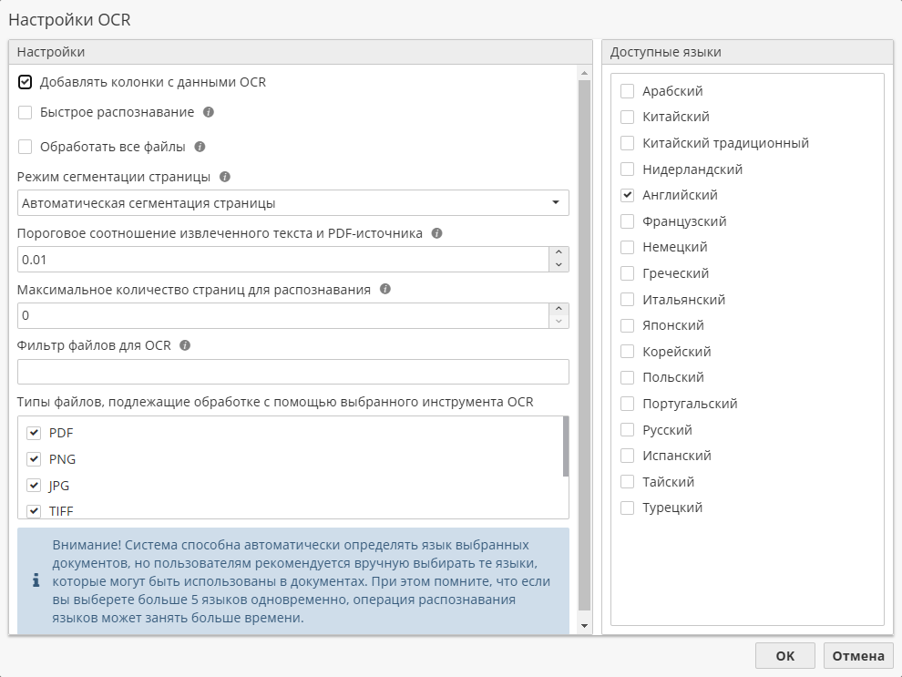Tick Португальский language
The height and width of the screenshot is (677, 902).
(x=627, y=404)
